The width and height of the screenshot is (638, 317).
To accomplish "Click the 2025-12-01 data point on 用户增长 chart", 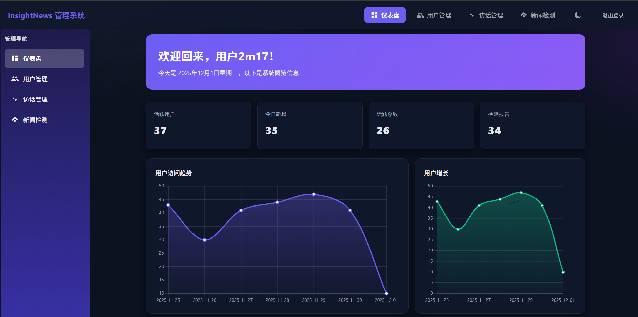I will pos(563,272).
